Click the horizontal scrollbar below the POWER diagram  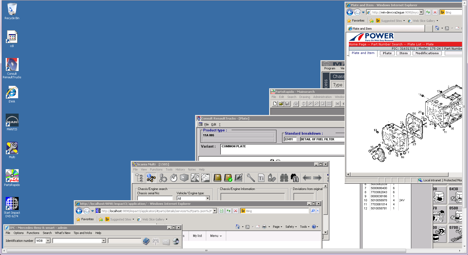(399, 175)
